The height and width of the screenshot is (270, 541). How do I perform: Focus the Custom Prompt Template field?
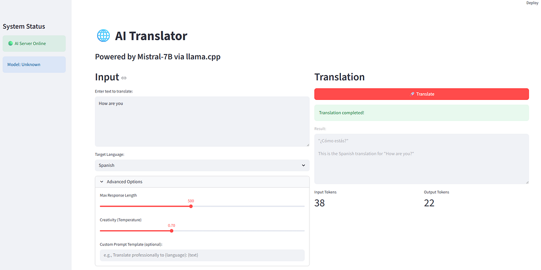coord(202,255)
